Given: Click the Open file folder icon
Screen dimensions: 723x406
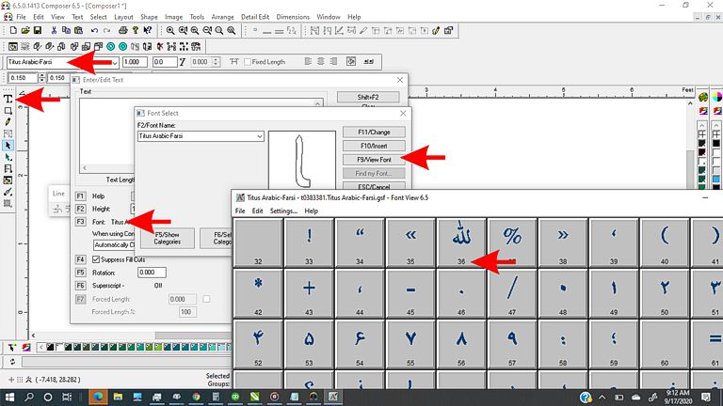Looking at the screenshot, I should coord(25,30).
